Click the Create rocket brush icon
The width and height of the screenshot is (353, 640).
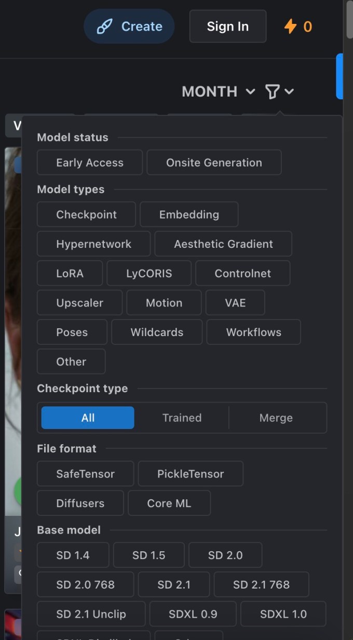click(105, 26)
